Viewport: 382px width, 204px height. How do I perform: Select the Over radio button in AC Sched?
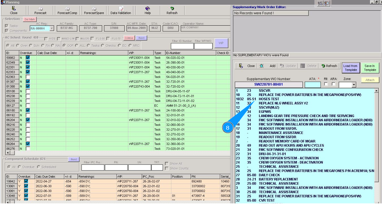(17, 45)
